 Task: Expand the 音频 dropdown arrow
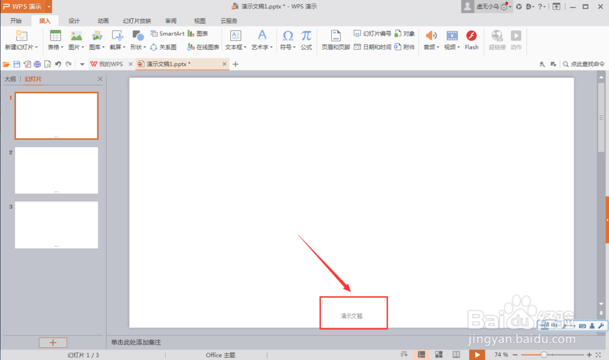click(438, 47)
